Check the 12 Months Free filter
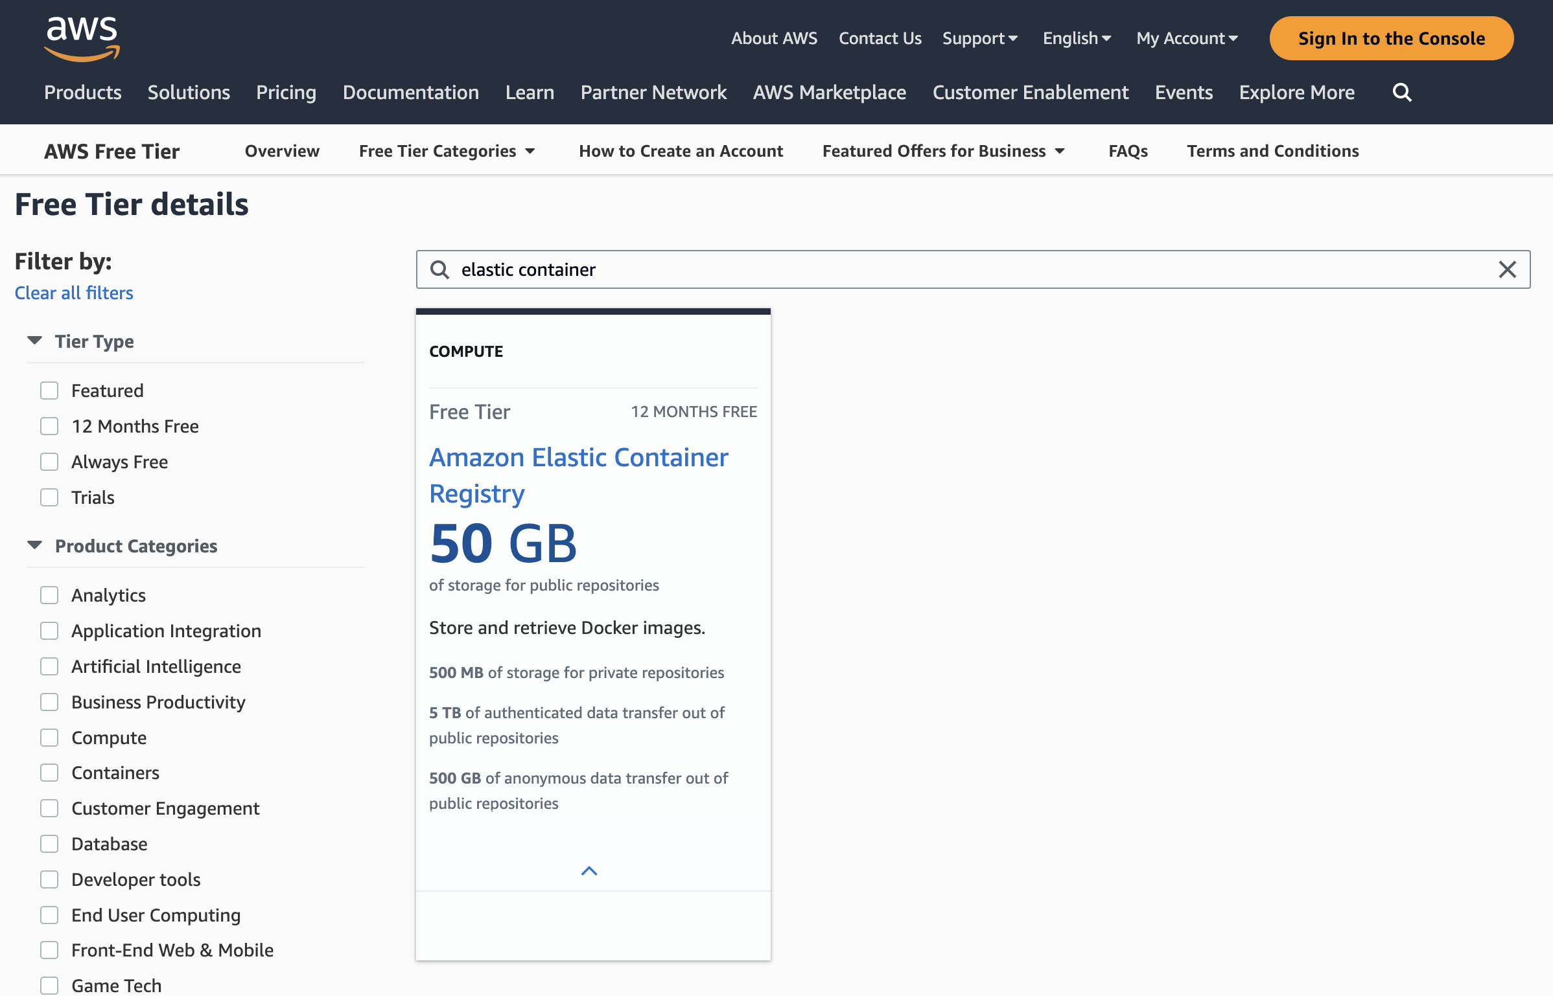1553x996 pixels. pyautogui.click(x=49, y=426)
